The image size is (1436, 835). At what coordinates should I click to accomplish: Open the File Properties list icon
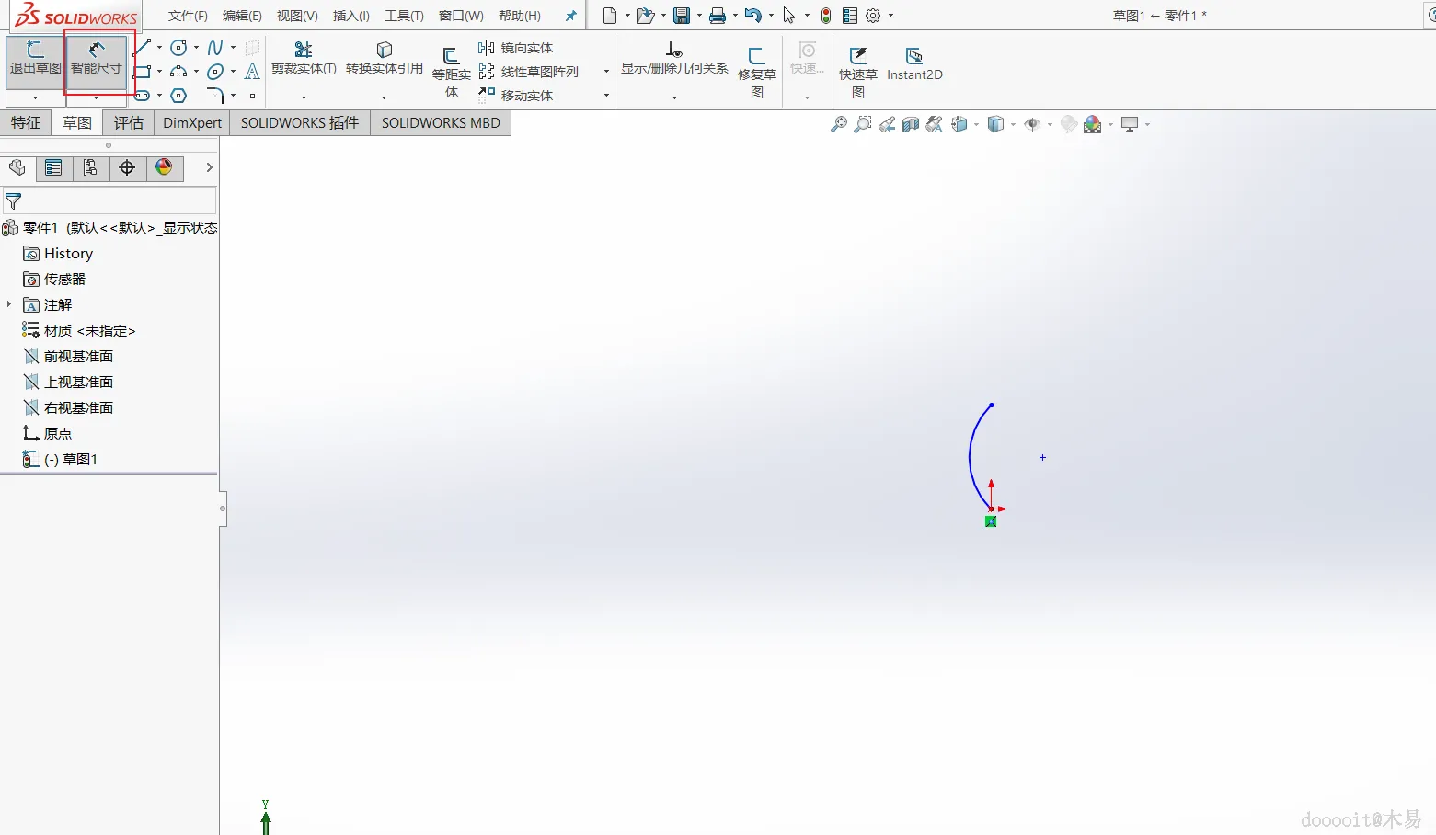pyautogui.click(x=850, y=16)
